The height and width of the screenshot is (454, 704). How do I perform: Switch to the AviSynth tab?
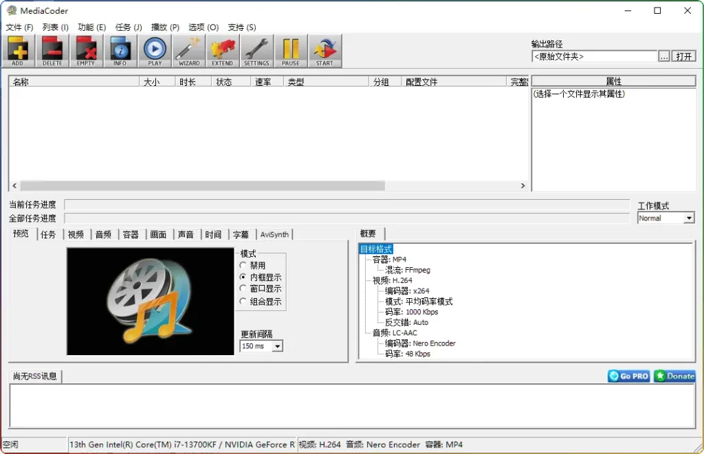[x=274, y=235]
